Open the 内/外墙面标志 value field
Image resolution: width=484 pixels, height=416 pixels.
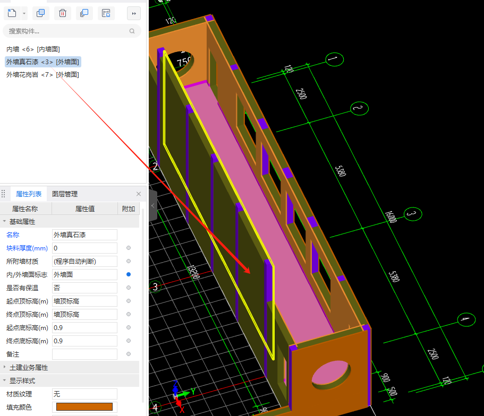coord(84,275)
